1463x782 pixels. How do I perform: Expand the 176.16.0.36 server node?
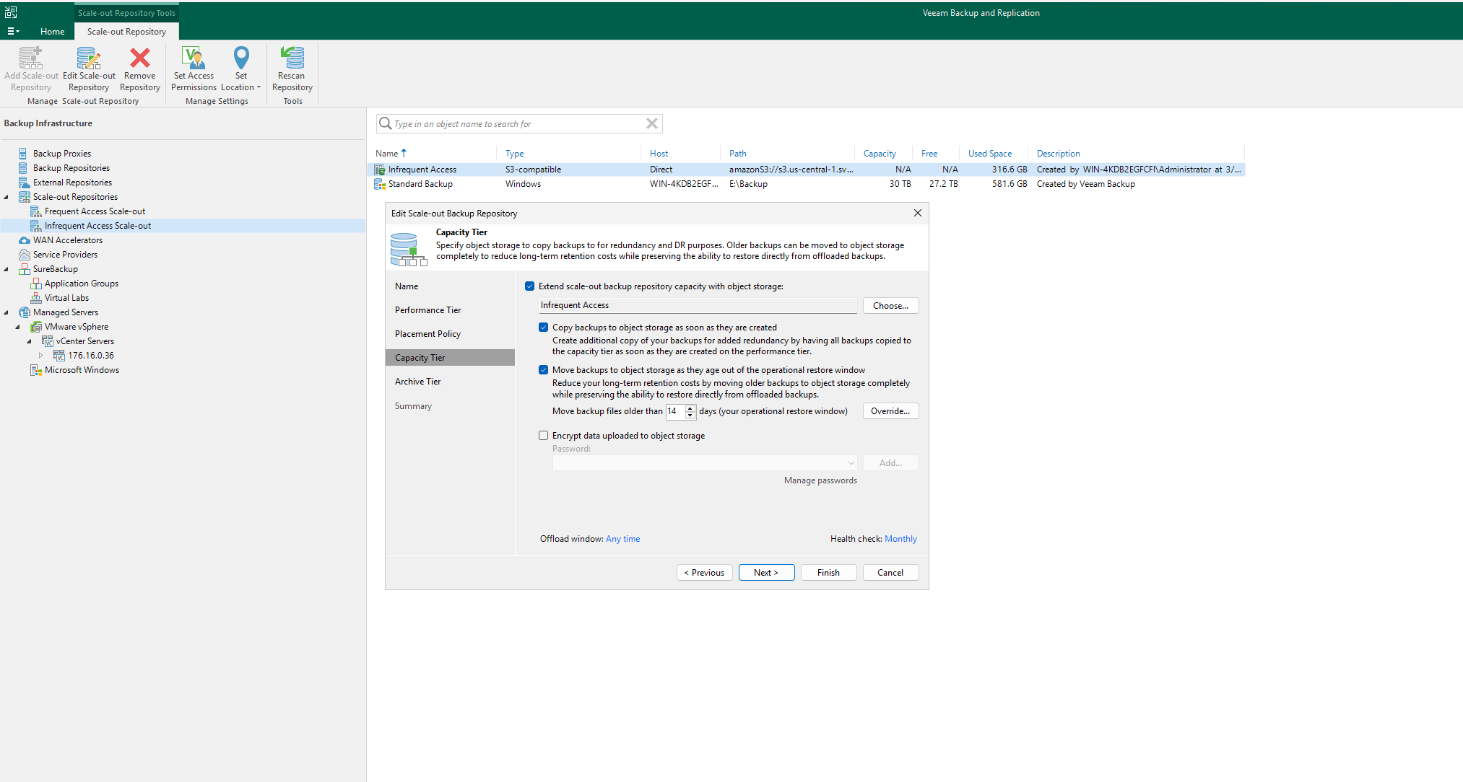point(41,356)
